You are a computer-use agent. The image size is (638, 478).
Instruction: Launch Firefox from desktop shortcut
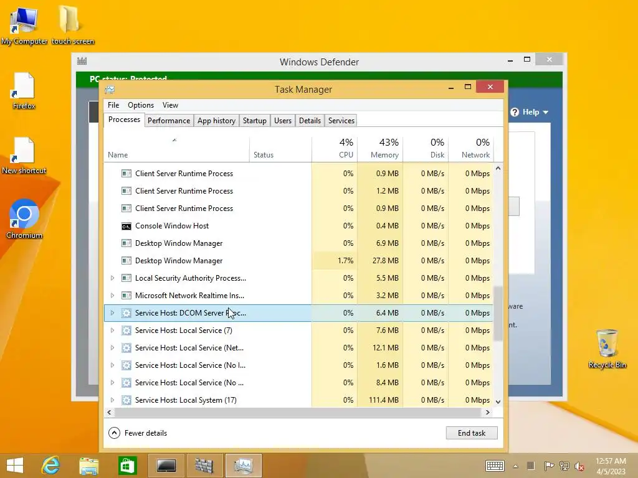tap(24, 90)
